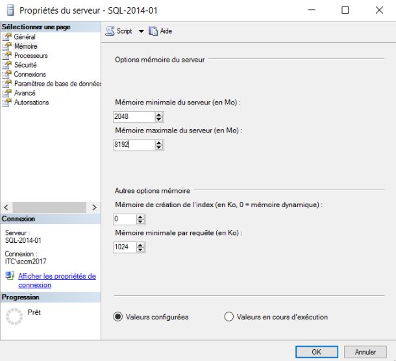396x361 pixels.
Task: Open Paramètres de base de données page
Action: tap(57, 84)
